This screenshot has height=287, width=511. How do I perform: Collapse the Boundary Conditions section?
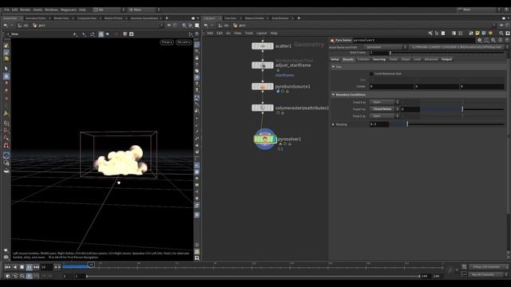[x=334, y=95]
